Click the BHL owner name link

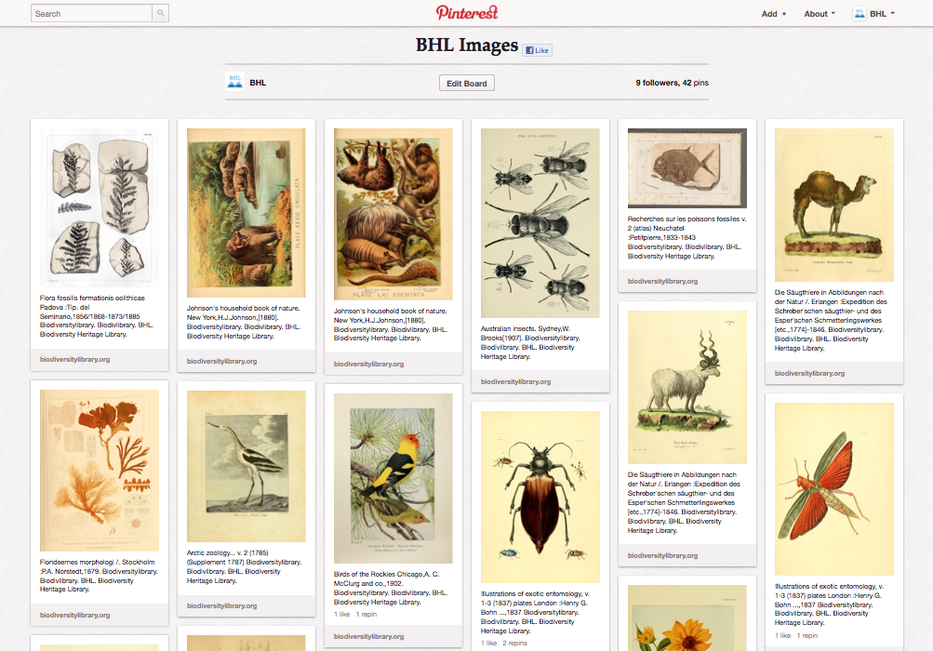[x=258, y=83]
